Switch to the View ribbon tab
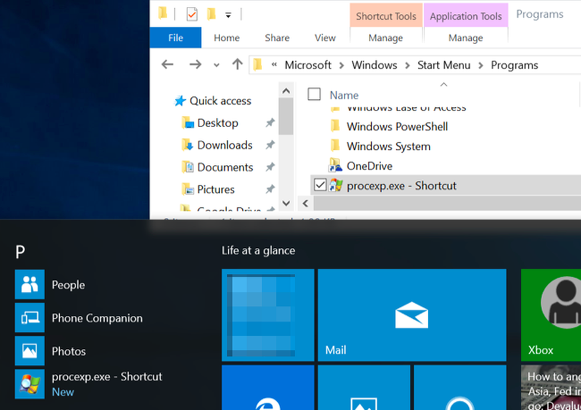The image size is (581, 410). point(325,38)
